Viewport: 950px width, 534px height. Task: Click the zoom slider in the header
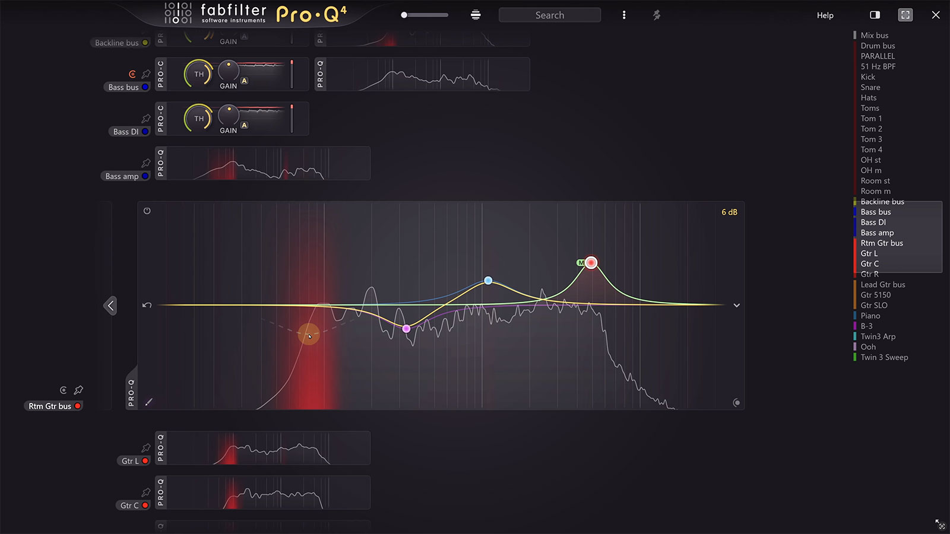[425, 15]
